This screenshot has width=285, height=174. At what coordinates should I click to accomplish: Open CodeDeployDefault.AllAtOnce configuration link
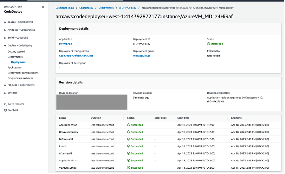76,56
